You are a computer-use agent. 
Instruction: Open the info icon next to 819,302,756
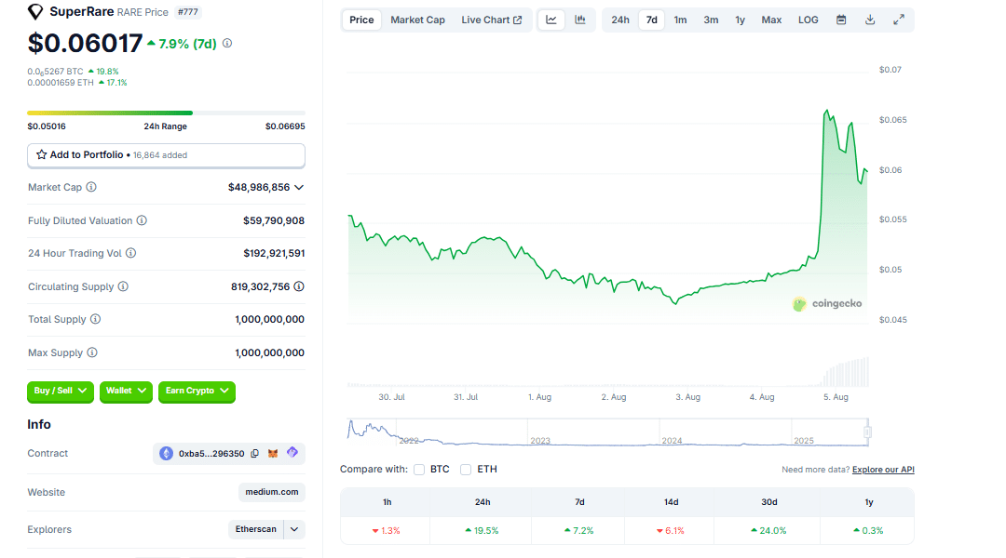click(x=299, y=286)
